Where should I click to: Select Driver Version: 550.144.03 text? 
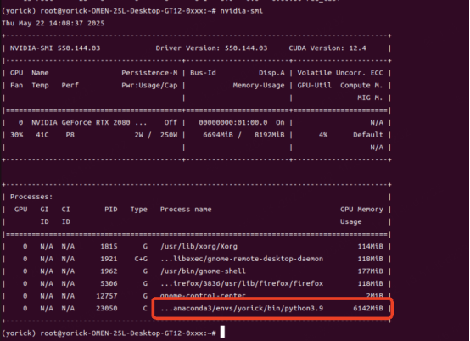211,48
